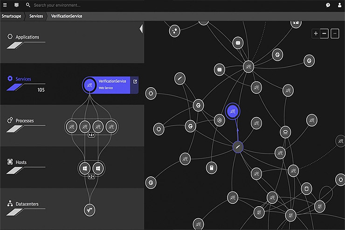Screen dimensions: 345x230
Task: Expand the process group counter badge
Action: pyautogui.click(x=91, y=135)
